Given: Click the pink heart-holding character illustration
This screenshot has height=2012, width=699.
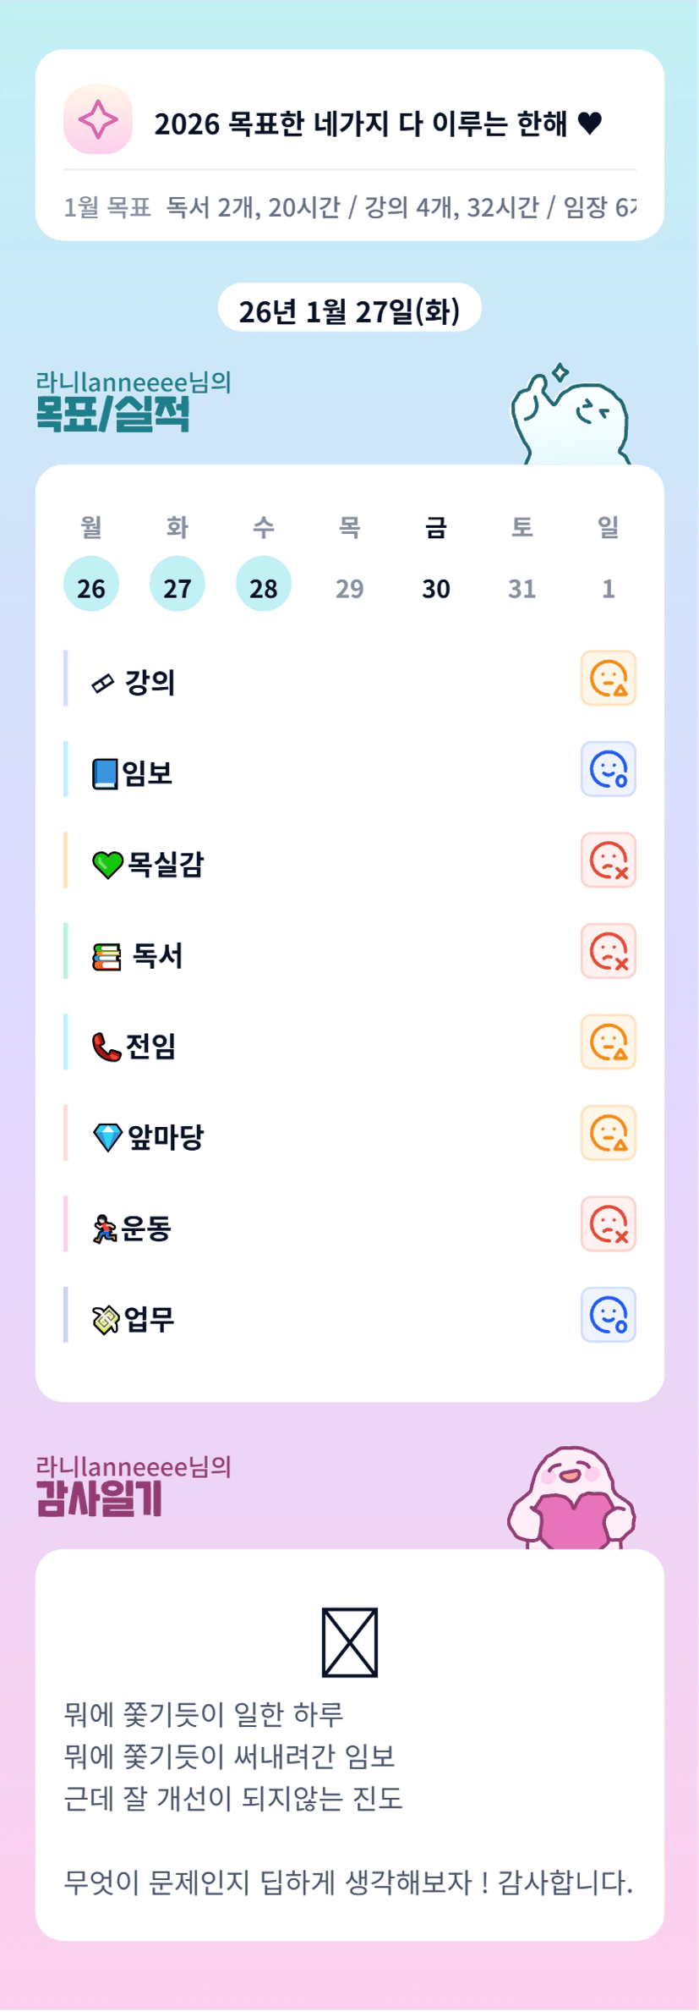Looking at the screenshot, I should [x=571, y=1499].
